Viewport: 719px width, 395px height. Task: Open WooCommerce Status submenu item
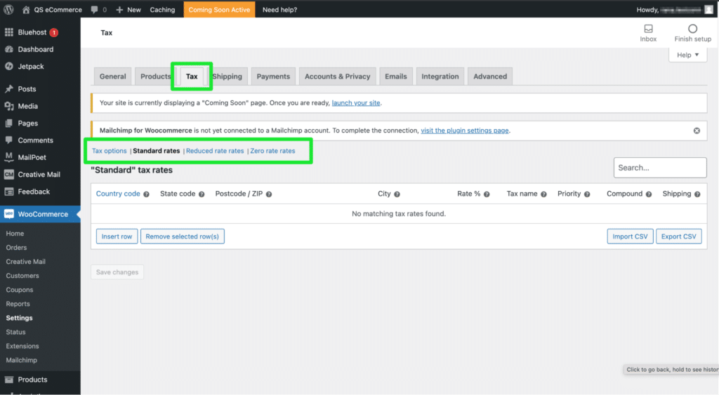(x=15, y=333)
